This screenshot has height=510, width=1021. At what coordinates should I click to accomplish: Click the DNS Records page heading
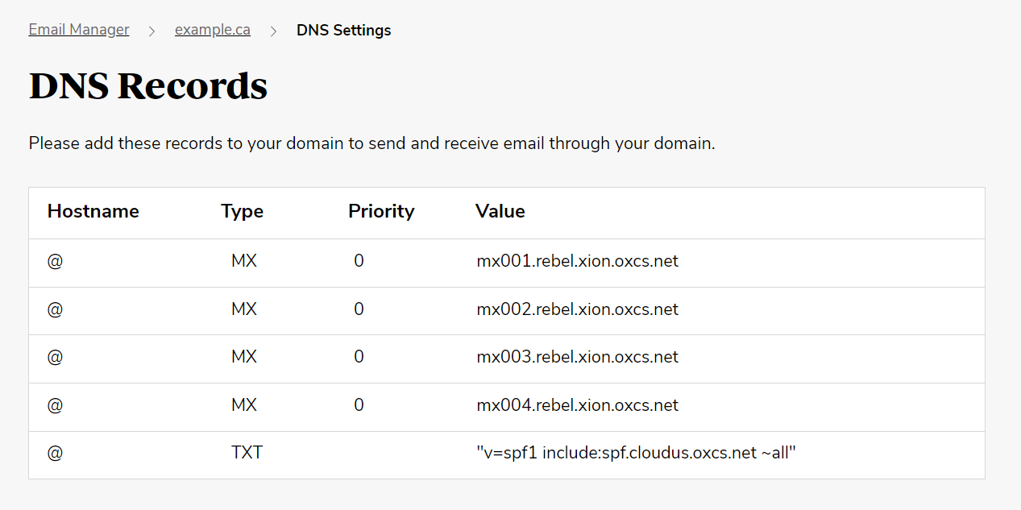(148, 86)
